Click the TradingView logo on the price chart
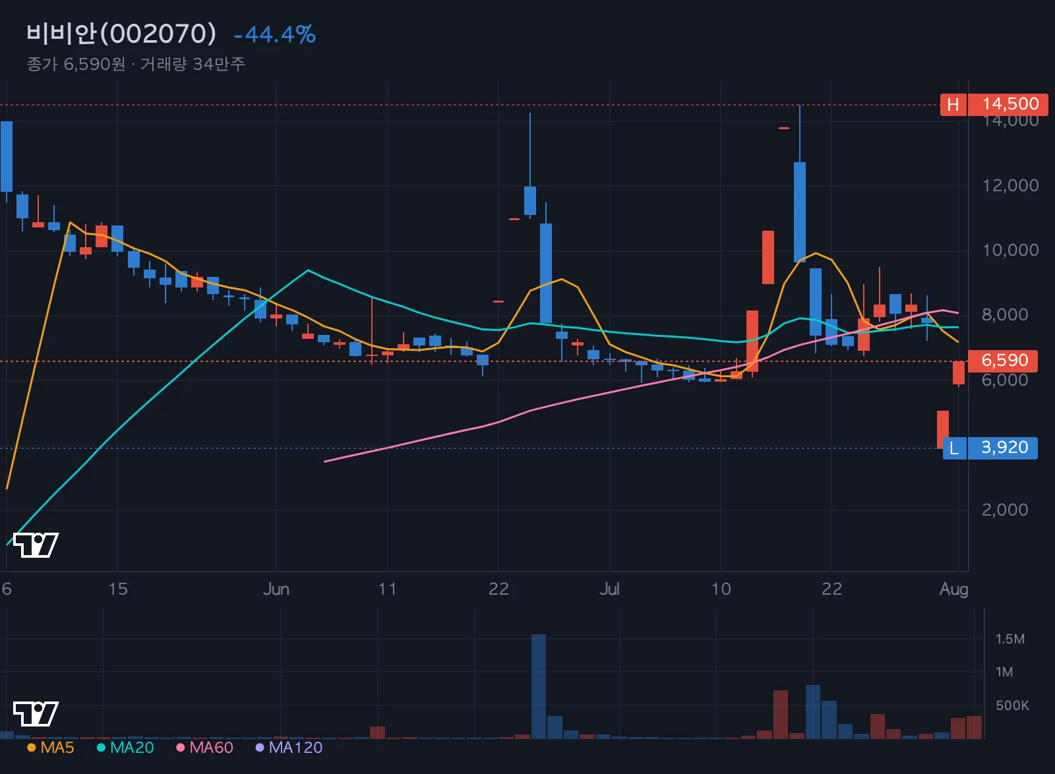 [36, 545]
